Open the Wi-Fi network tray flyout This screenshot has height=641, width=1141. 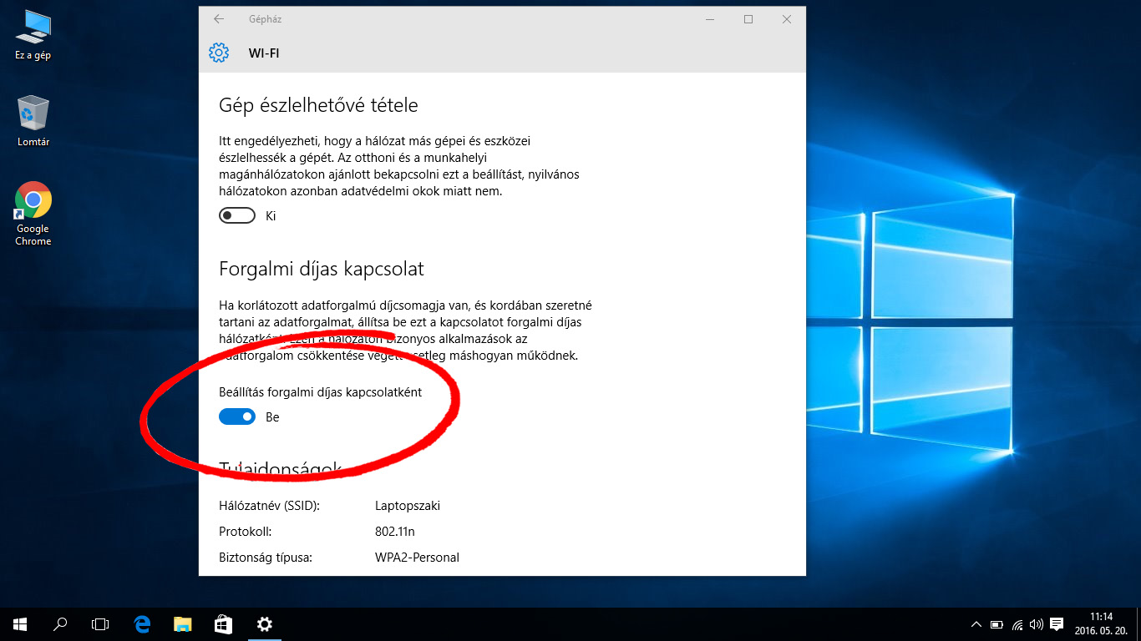(1017, 624)
